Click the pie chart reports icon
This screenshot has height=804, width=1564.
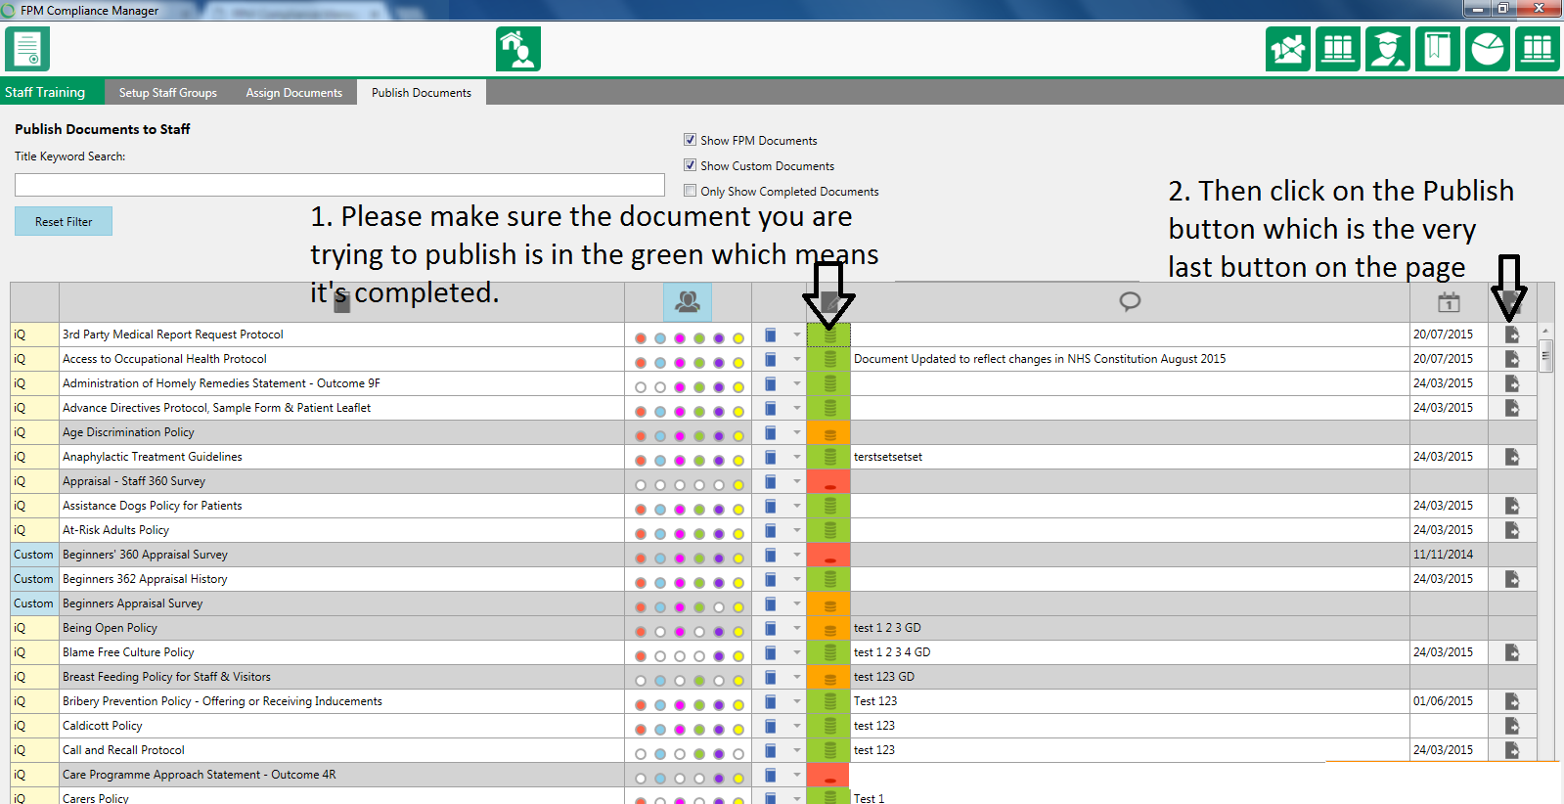(x=1487, y=49)
